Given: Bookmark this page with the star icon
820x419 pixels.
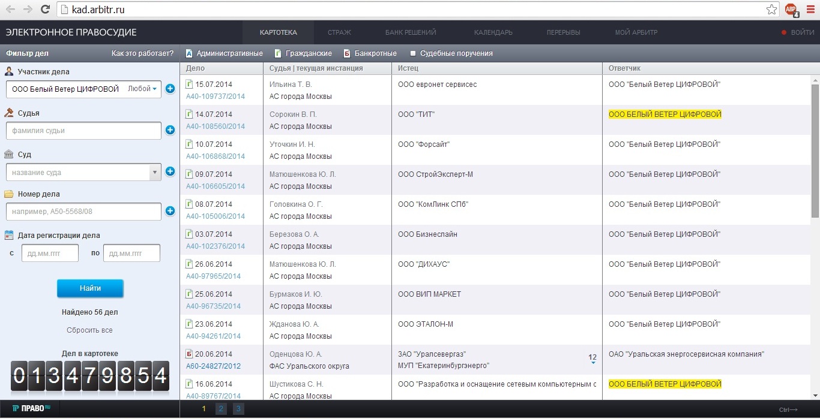Looking at the screenshot, I should pyautogui.click(x=771, y=10).
